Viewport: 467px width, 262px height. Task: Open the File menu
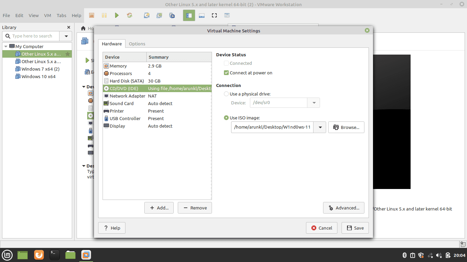[x=6, y=15]
